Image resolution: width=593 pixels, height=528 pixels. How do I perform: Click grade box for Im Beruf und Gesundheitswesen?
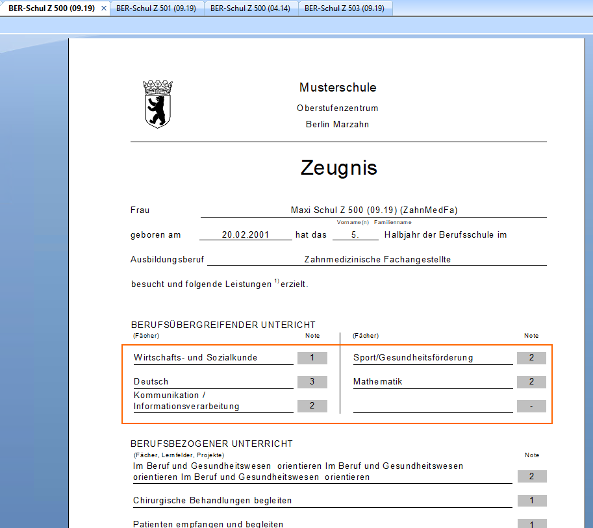tap(532, 476)
